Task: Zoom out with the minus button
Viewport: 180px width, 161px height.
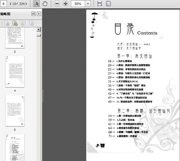Action: pyautogui.click(x=57, y=4)
